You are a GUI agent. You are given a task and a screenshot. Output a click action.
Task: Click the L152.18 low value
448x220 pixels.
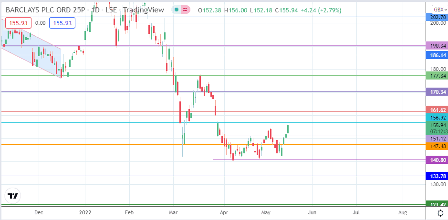[x=260, y=10]
